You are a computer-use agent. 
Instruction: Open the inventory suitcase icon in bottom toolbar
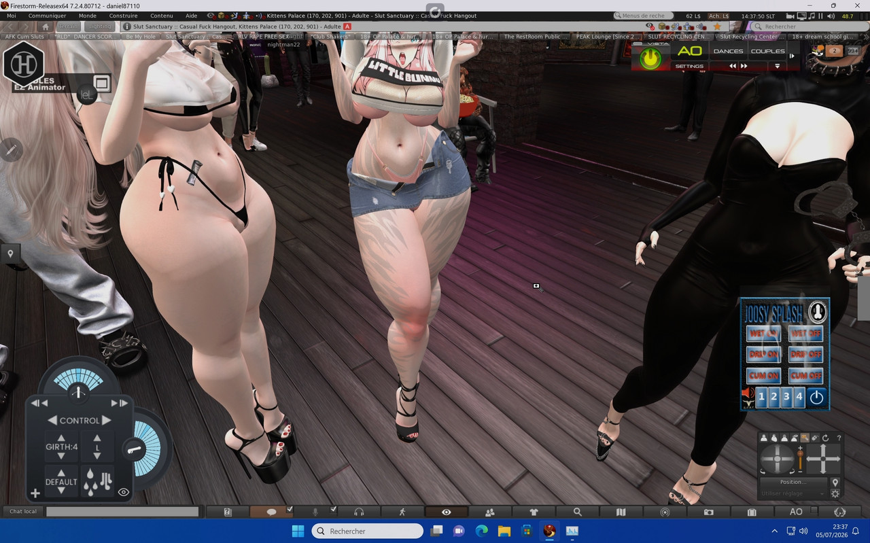pos(752,512)
